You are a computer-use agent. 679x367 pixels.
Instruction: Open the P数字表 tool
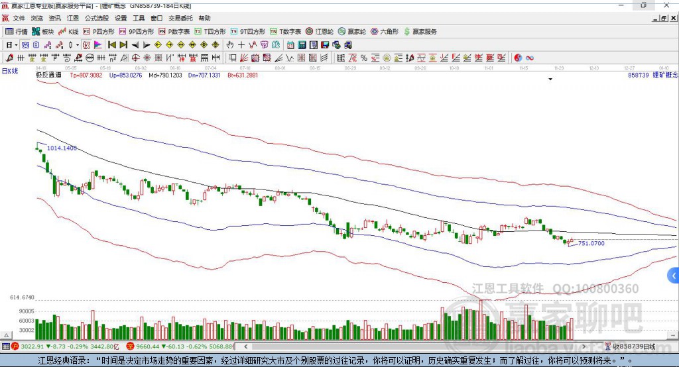click(174, 32)
